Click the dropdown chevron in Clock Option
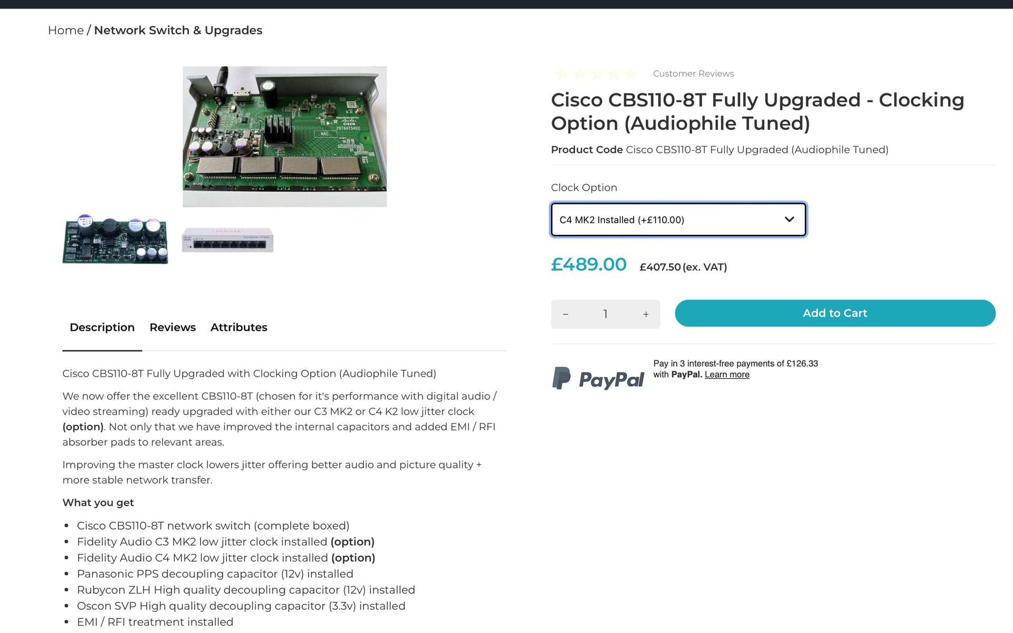 click(789, 219)
